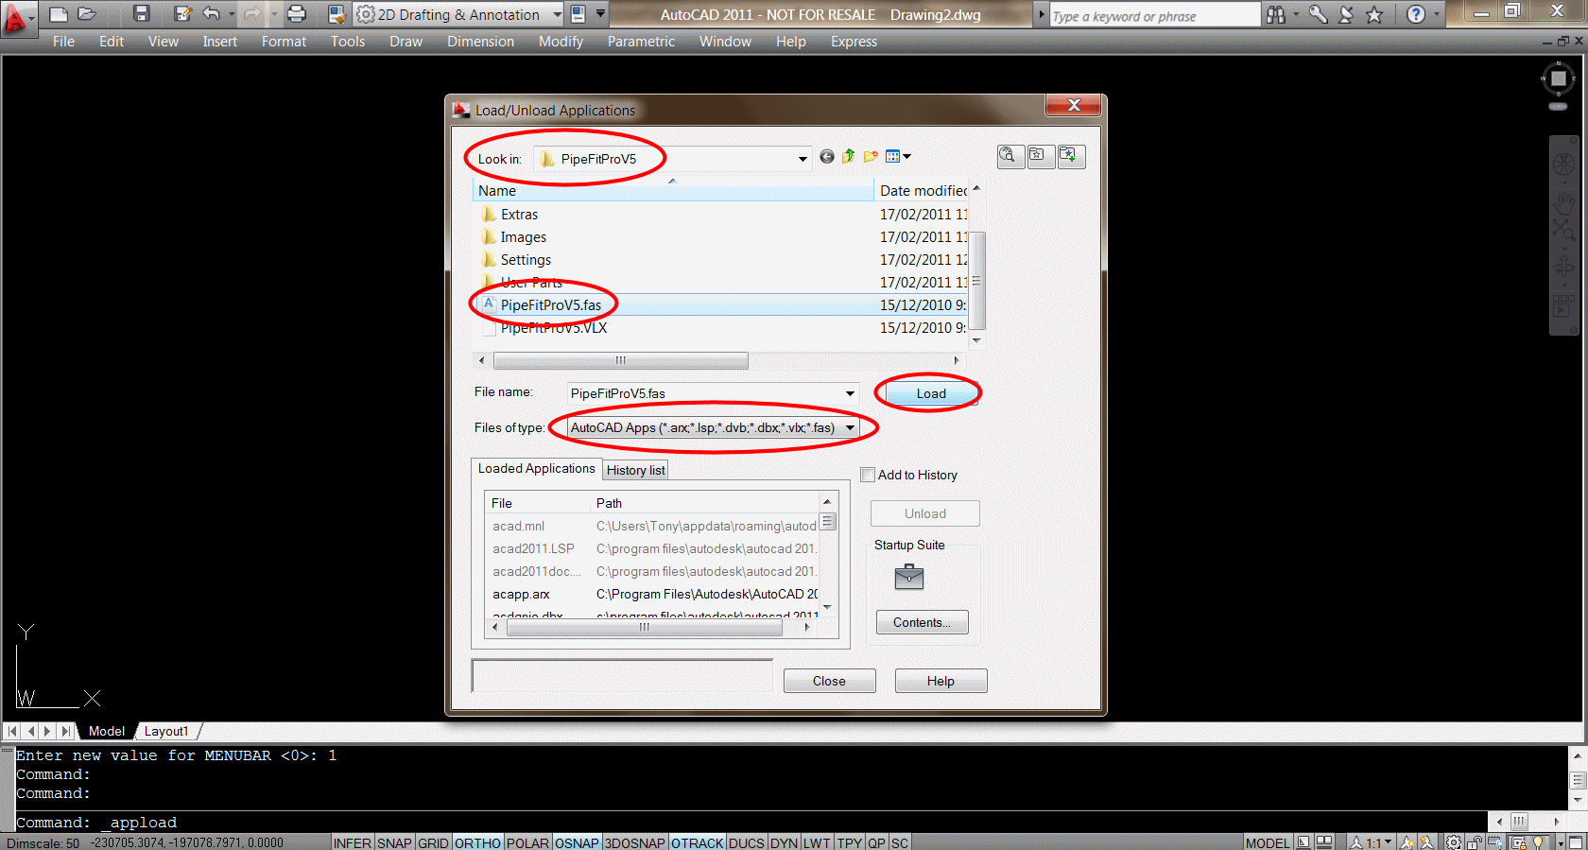The width and height of the screenshot is (1588, 850).
Task: Click the Plot printer icon
Action: (296, 14)
